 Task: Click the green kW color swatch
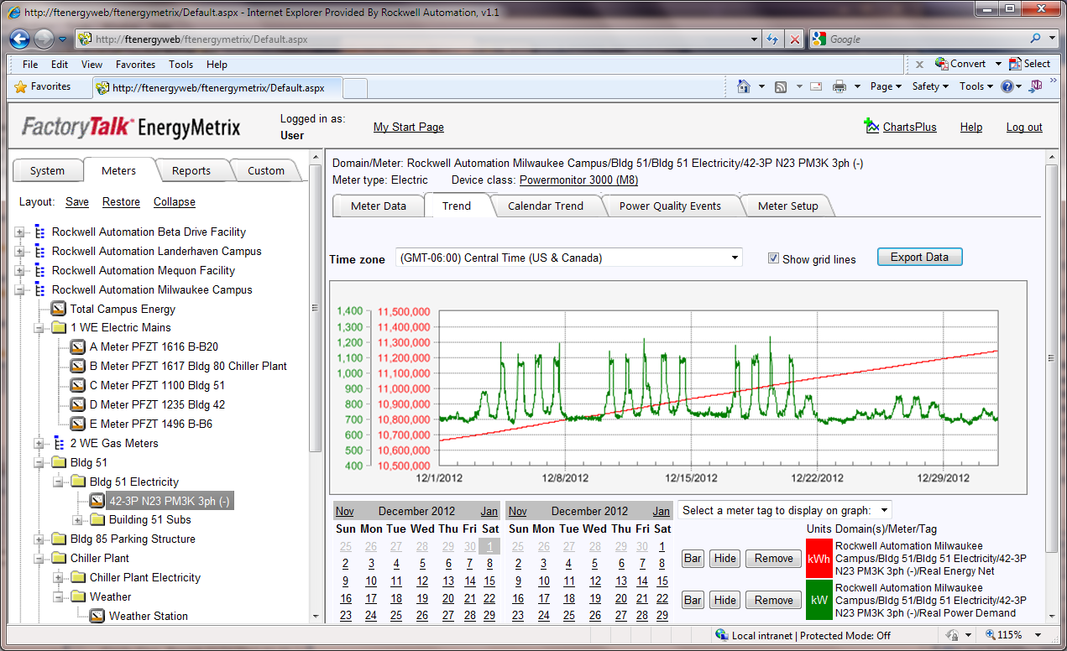[x=819, y=600]
